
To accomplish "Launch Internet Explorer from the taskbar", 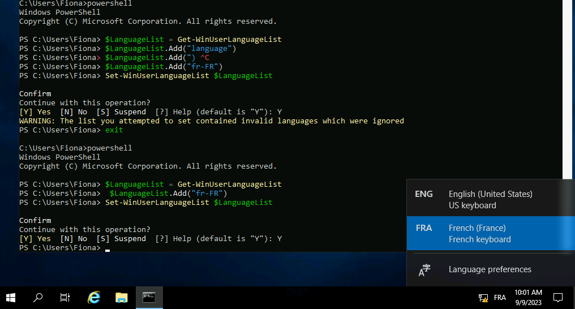I will click(94, 298).
